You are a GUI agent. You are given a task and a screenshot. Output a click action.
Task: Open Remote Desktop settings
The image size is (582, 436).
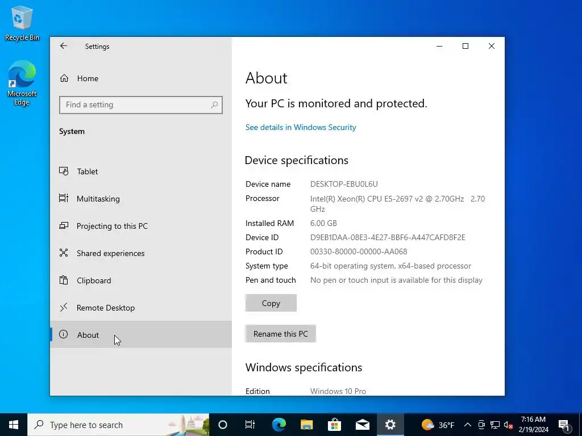point(141,308)
